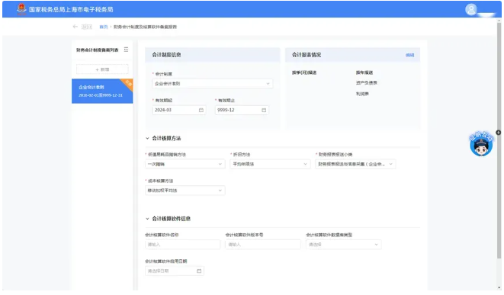The width and height of the screenshot is (504, 295).
Task: Click the 财务会计制度备案列表 heading
Action: pos(98,50)
